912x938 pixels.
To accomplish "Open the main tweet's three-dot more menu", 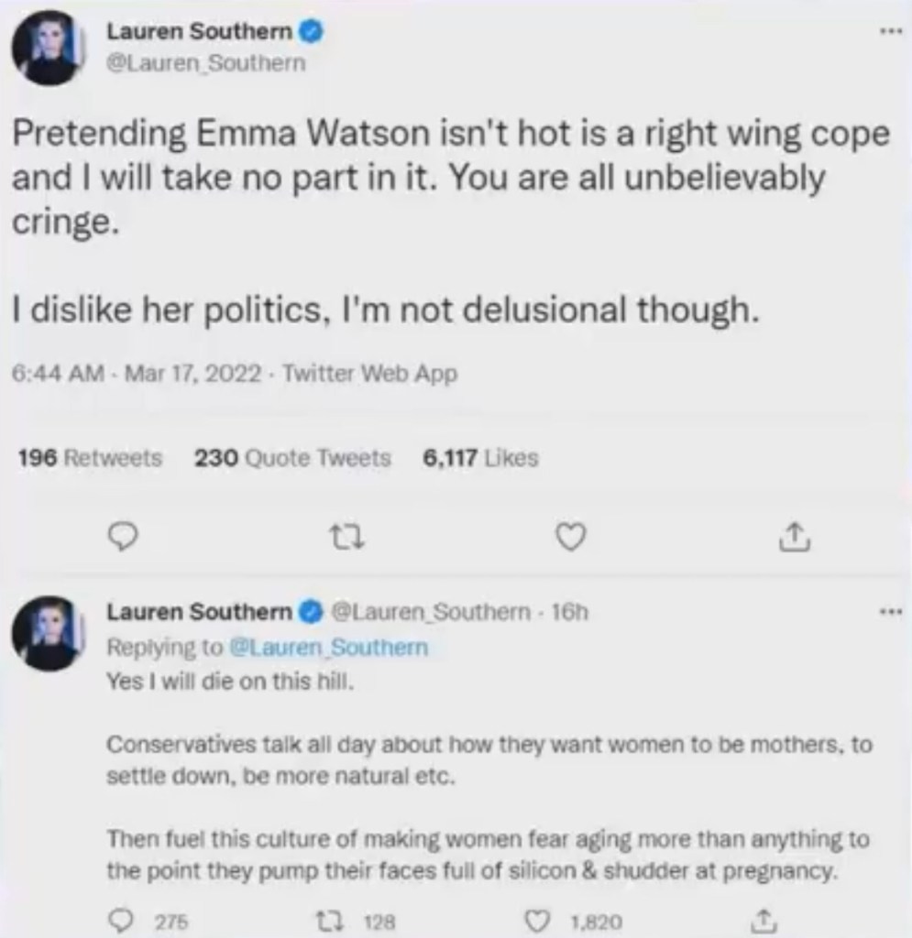I will pos(886,30).
